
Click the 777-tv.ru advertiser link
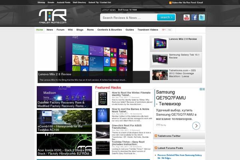click(x=161, y=125)
